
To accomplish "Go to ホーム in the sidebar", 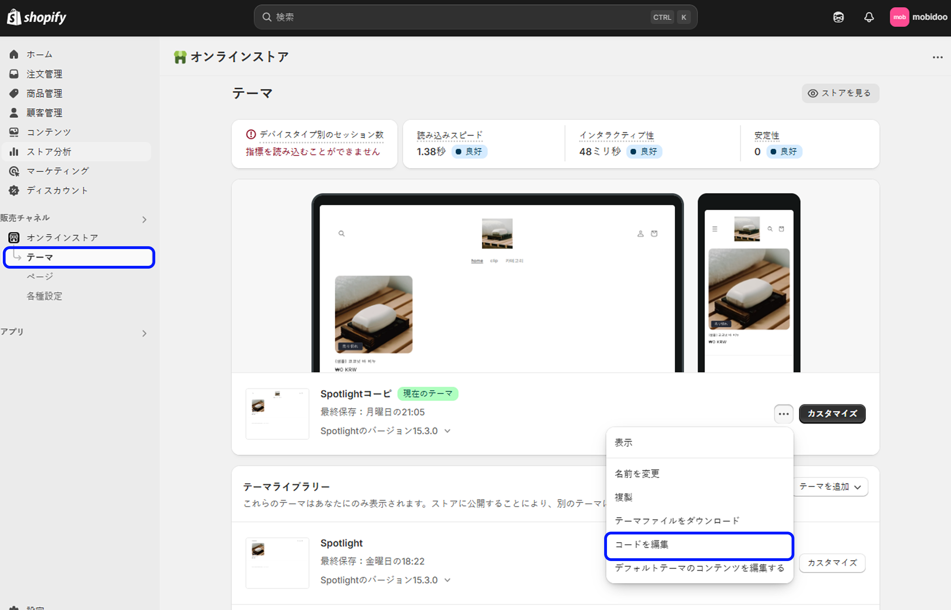I will [x=39, y=54].
